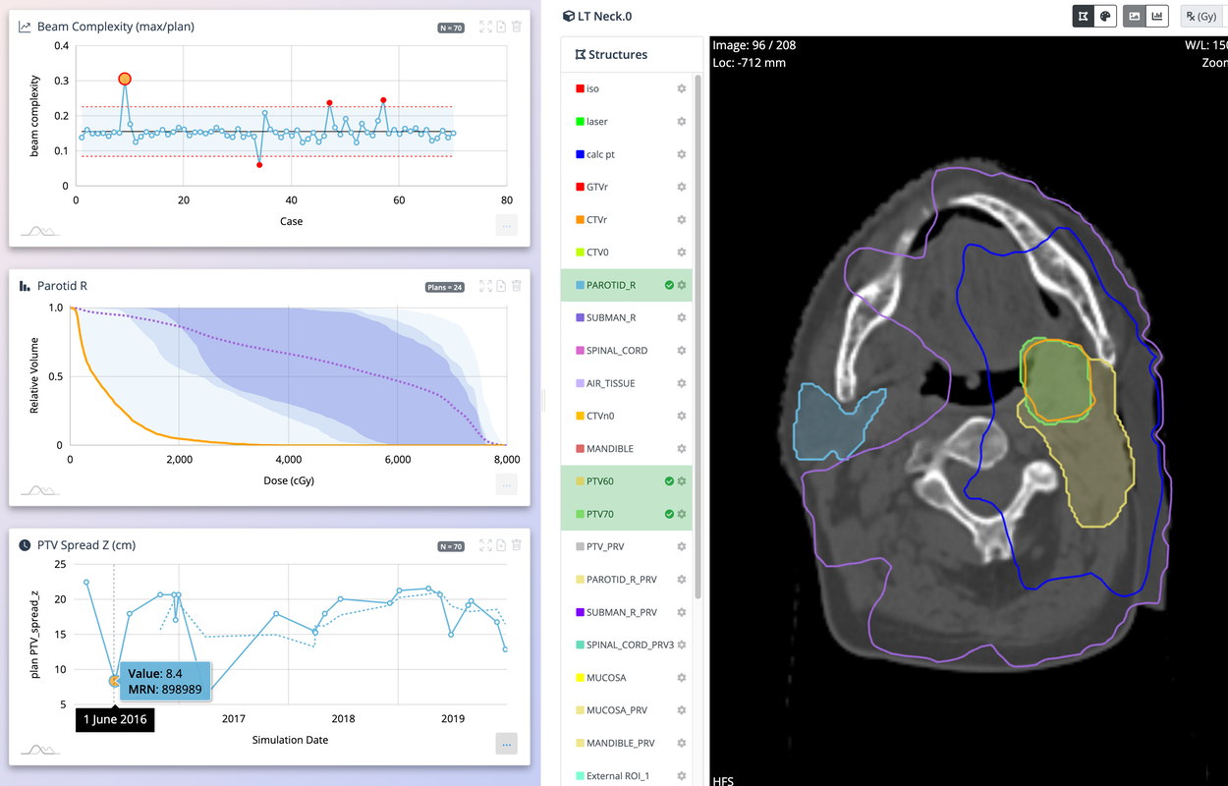Open settings gear for MUCOSA structure
The width and height of the screenshot is (1228, 786).
[x=682, y=678]
